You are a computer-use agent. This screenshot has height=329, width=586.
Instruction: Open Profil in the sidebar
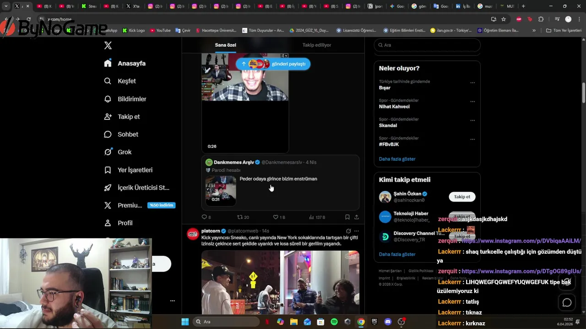click(118, 223)
